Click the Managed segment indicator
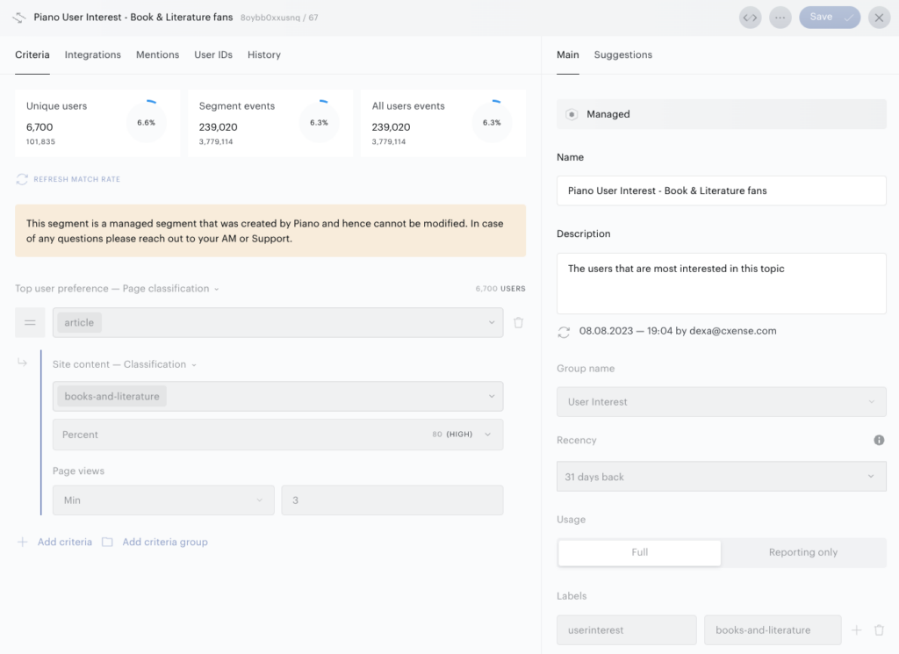This screenshot has width=899, height=654. (722, 114)
